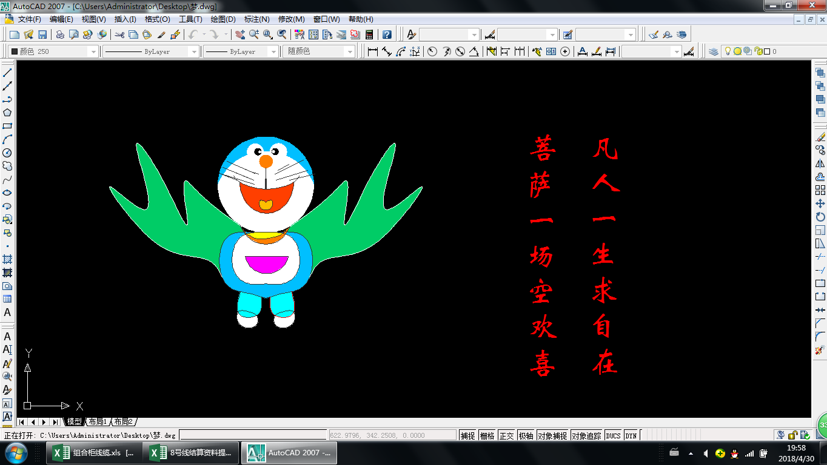Select the Linear dimension tool
827x465 pixels.
[x=373, y=51]
